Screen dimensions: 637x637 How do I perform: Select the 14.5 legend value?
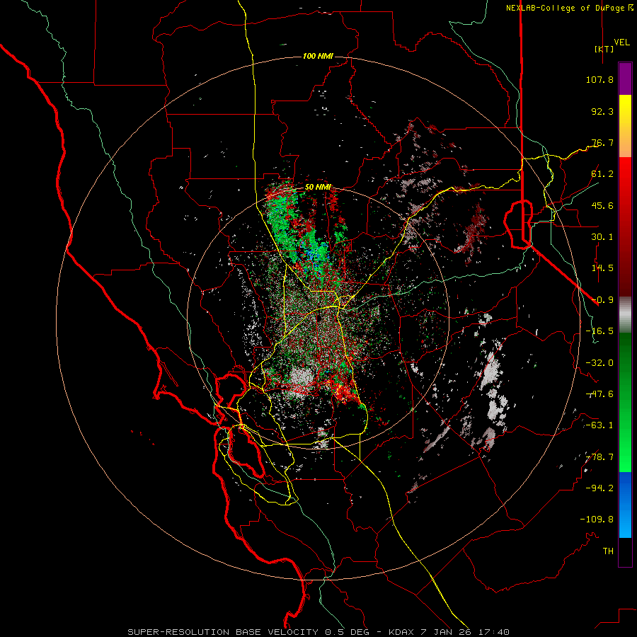pyautogui.click(x=602, y=268)
